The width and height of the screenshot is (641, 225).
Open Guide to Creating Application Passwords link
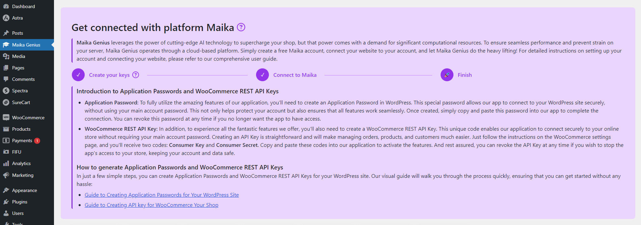162,195
